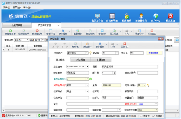Expand 资金账户 建设银行 dropdown
Image resolution: width=181 pixels, height=119 pixels.
point(87,53)
